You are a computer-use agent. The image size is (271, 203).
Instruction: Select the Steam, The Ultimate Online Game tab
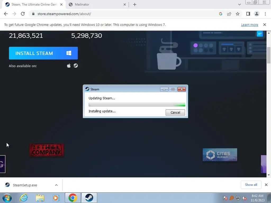click(34, 4)
